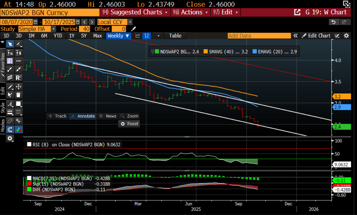
Task: Select the text annotation tool
Action: [10, 61]
